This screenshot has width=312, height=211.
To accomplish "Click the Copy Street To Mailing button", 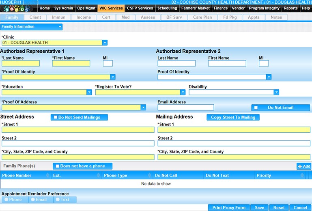I will point(233,117).
